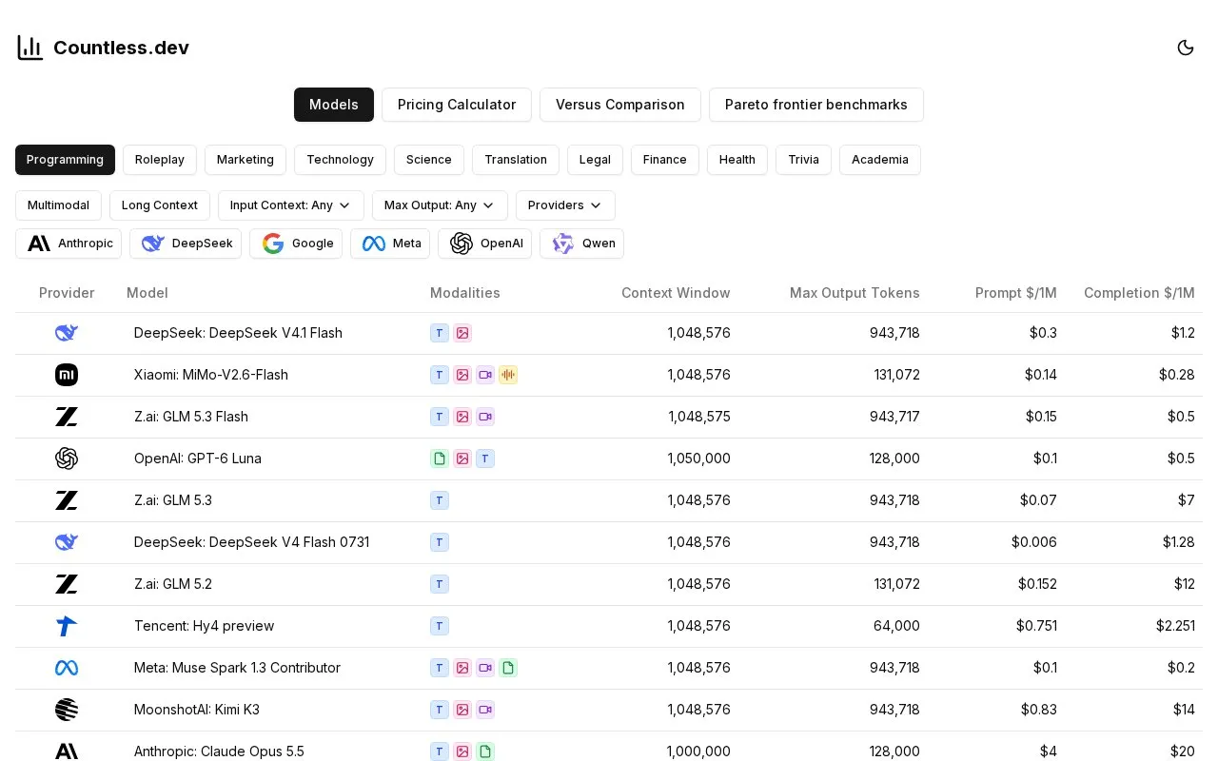Click the audio modality icon in the Xiaomi row
The image size is (1218, 761).
coord(508,375)
